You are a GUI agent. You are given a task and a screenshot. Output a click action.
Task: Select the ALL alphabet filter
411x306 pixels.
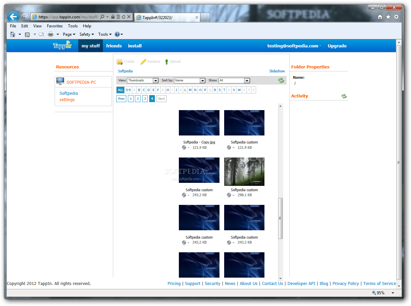(x=120, y=90)
